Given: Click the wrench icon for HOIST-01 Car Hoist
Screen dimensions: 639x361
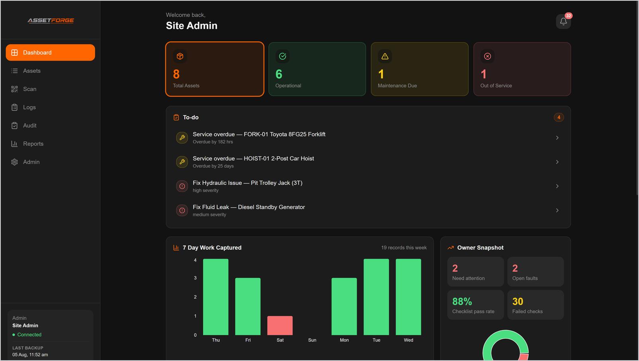Looking at the screenshot, I should click(182, 162).
